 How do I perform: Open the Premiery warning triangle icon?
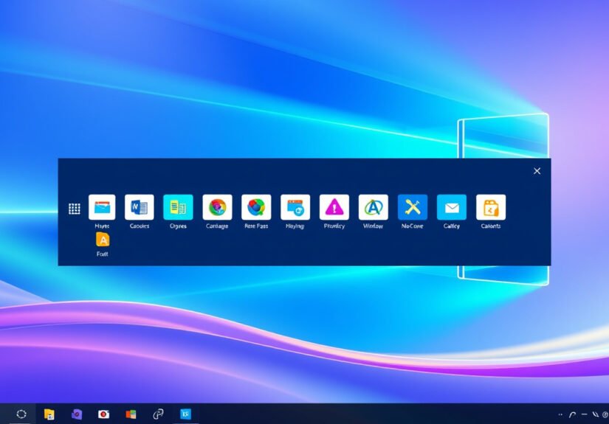click(334, 207)
